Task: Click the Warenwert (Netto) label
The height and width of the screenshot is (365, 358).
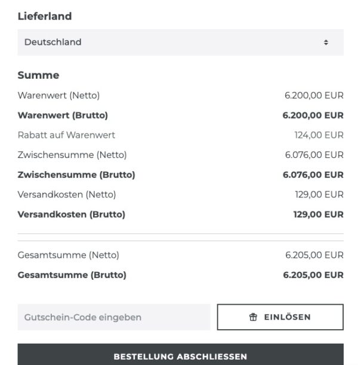Action: [58, 95]
